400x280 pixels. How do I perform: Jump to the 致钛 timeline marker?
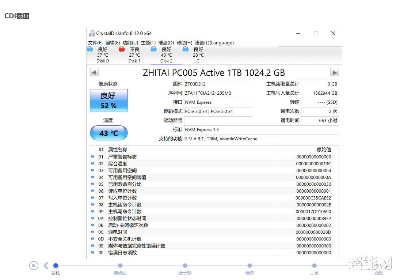click(x=56, y=266)
